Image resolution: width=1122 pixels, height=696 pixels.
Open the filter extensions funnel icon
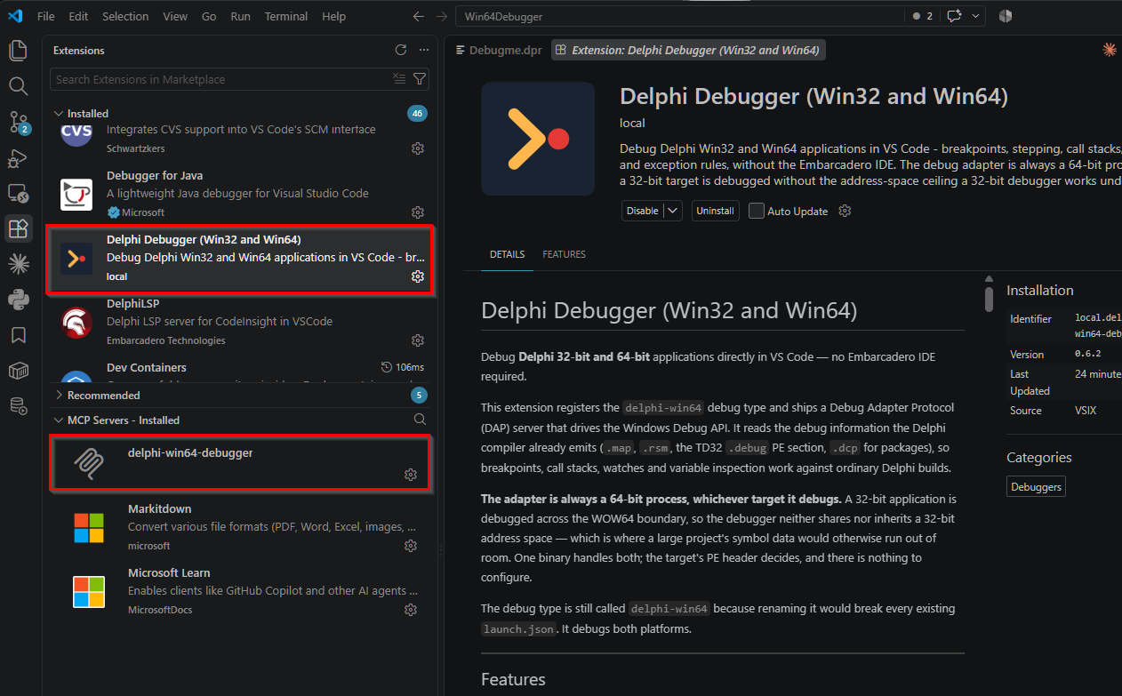pos(420,79)
